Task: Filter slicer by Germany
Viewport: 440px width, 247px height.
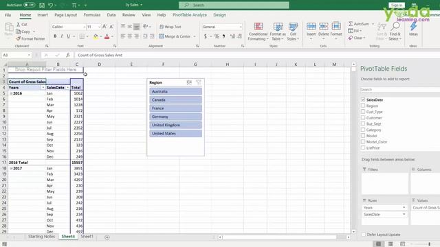Action: pos(176,117)
